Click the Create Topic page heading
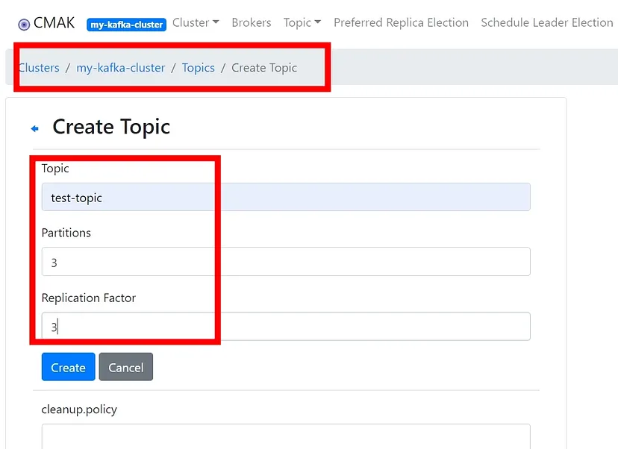Screen dimensions: 618x449 click(111, 127)
